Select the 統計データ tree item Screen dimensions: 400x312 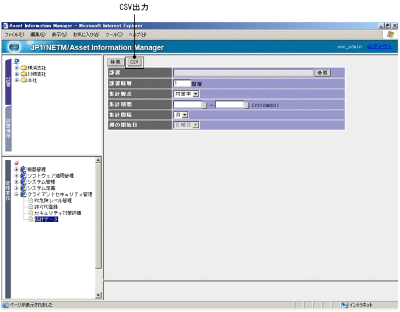pos(46,219)
